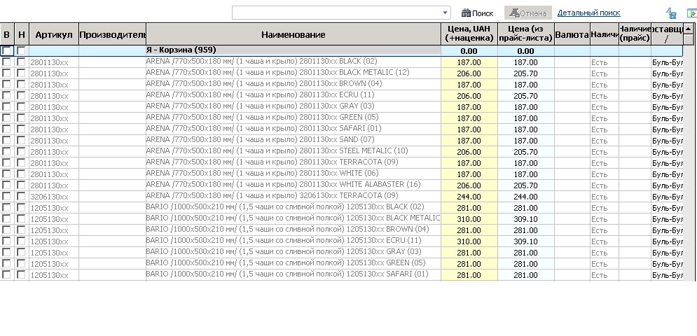Image resolution: width=697 pixels, height=336 pixels.
Task: Select the BARIO 1205130xx GREEN (05) name
Action: tap(286, 262)
